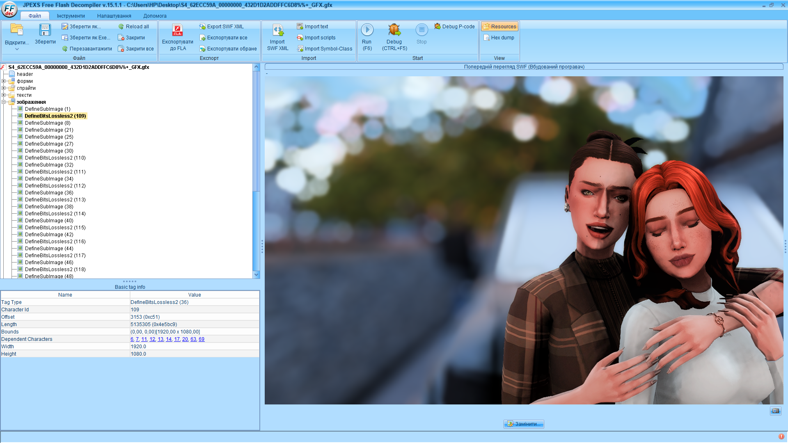Open the Відкрити dropdown arrow
788x443 pixels.
17,49
